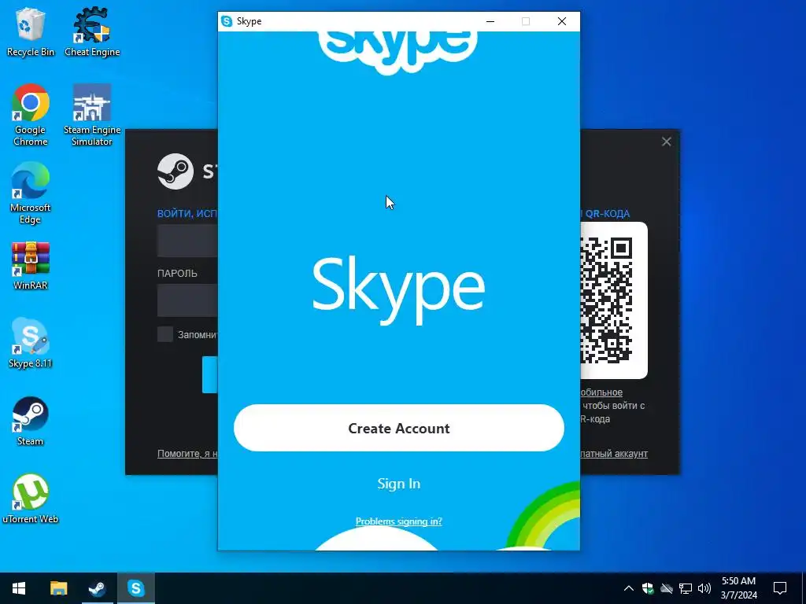
Task: Open File Explorer from taskbar
Action: (58, 588)
